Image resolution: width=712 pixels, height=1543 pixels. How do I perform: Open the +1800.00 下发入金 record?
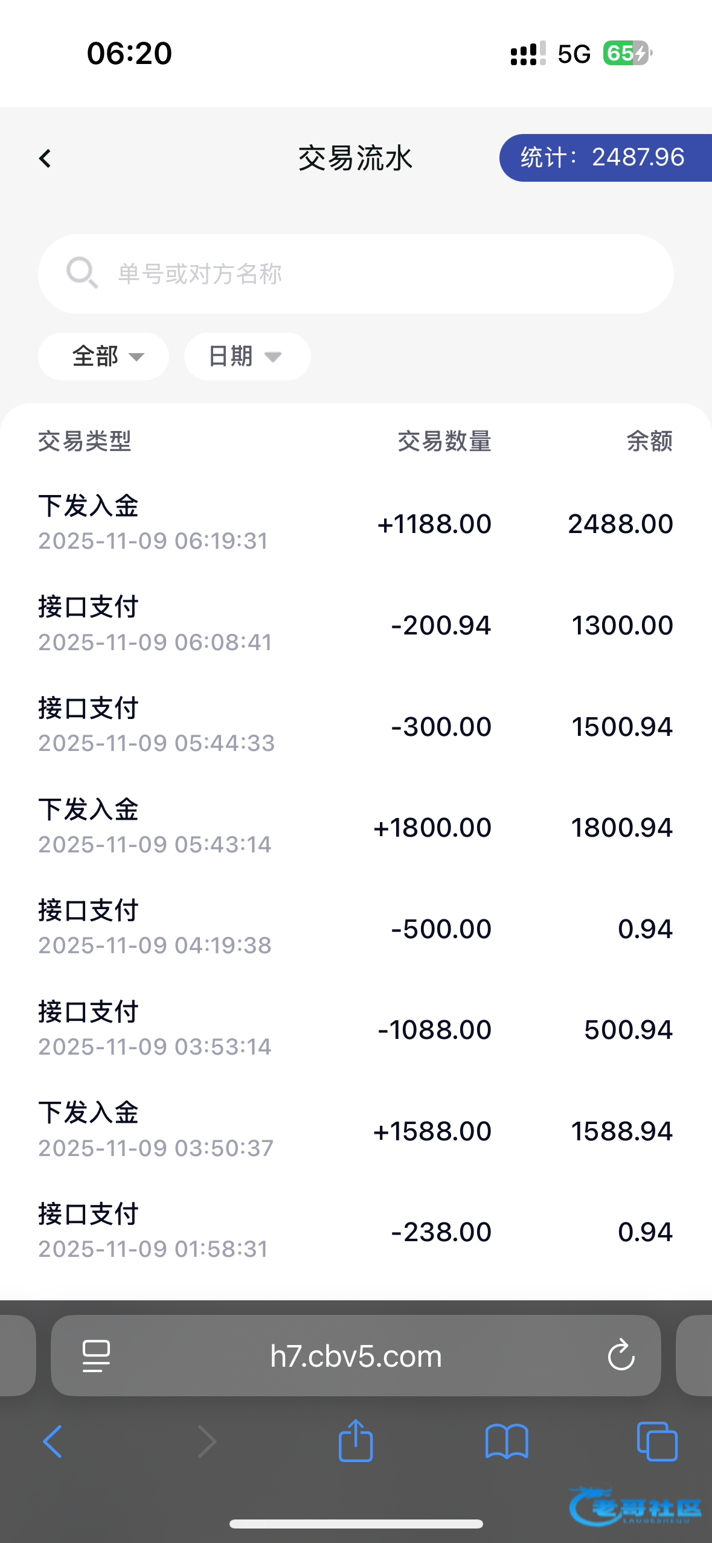[356, 826]
